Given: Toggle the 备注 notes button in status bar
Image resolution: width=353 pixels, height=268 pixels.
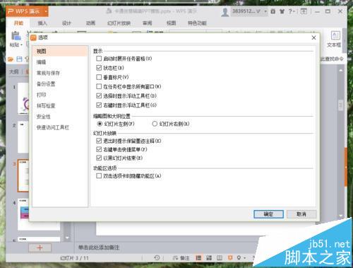Looking at the screenshot, I should click(181, 258).
